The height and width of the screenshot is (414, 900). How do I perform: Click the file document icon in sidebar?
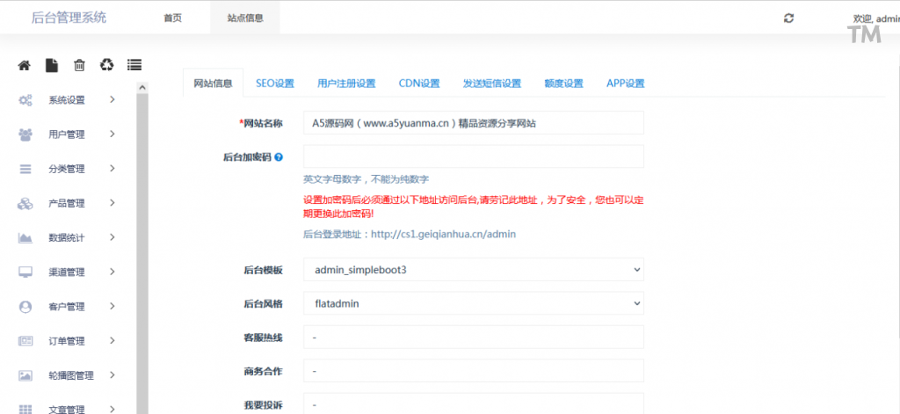[x=52, y=65]
